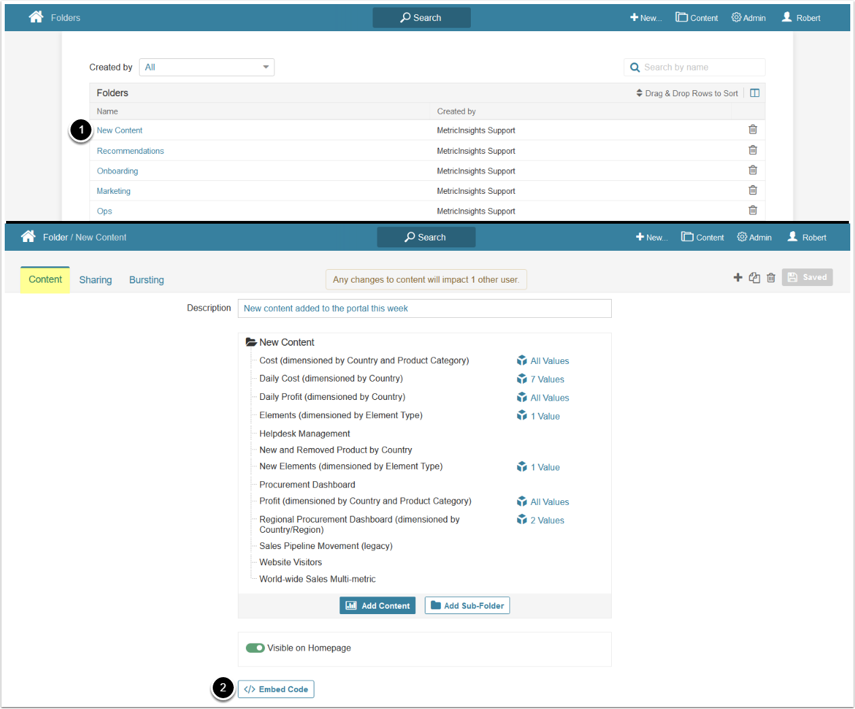The image size is (855, 709).
Task: Click the Saved button
Action: (808, 277)
